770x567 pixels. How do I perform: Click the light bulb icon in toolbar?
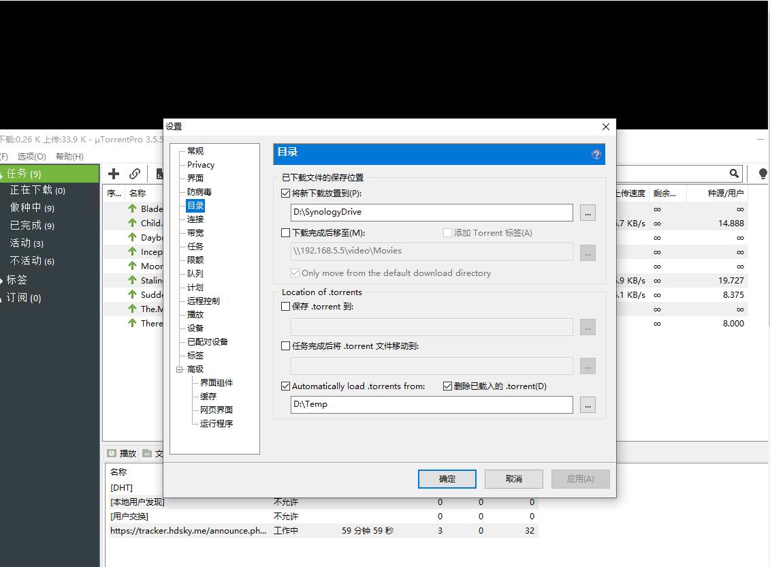tap(763, 174)
